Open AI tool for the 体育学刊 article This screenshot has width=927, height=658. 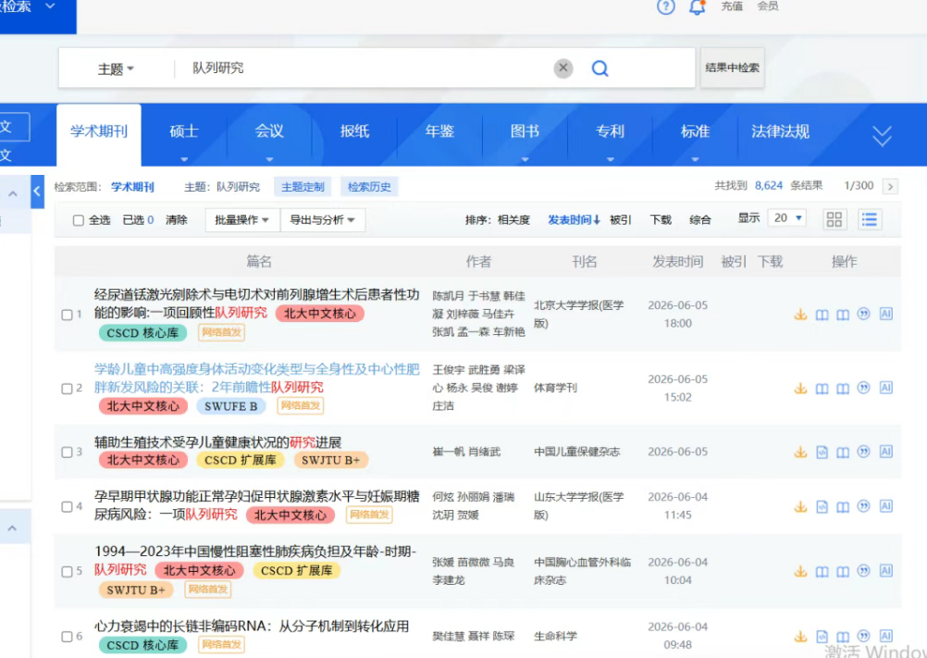point(885,388)
